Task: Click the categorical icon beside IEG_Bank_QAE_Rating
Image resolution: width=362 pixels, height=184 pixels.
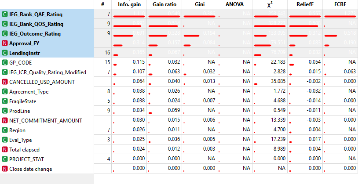Action: pyautogui.click(x=4, y=14)
